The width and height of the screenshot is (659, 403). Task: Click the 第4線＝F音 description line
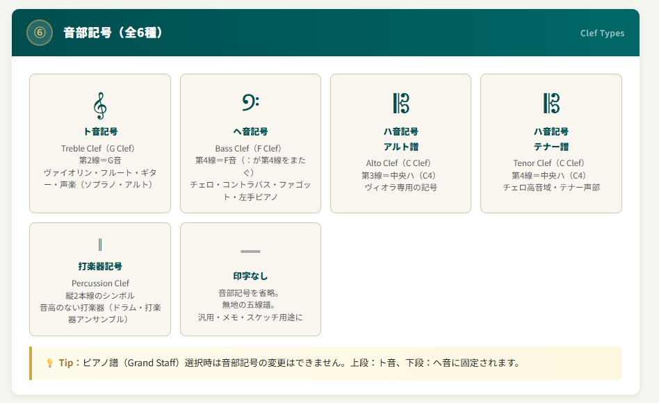pos(250,166)
